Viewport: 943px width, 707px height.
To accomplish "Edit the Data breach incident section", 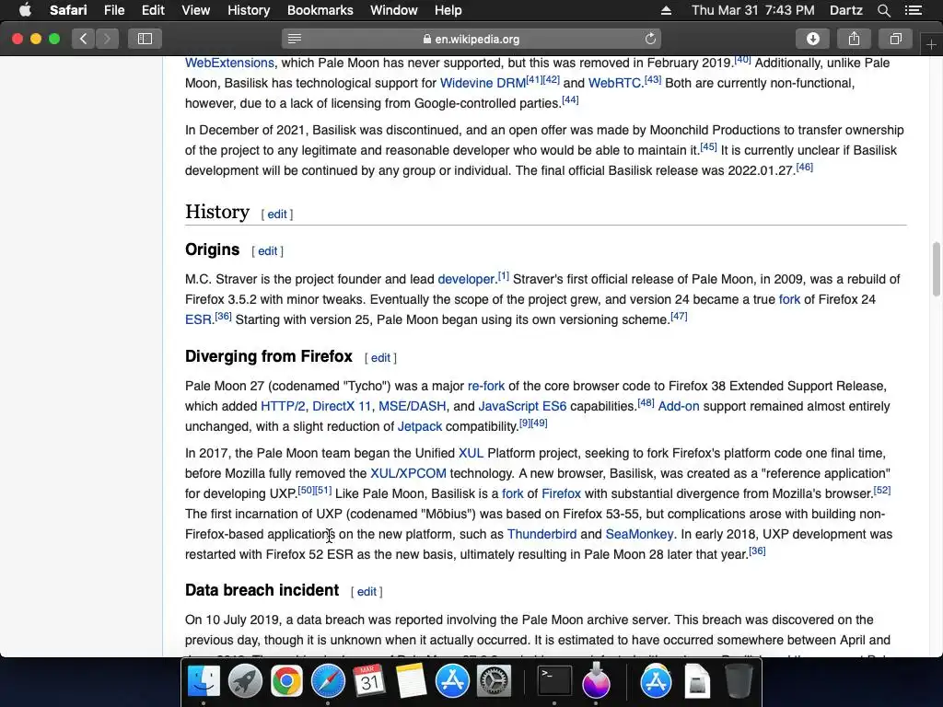I will click(x=367, y=592).
